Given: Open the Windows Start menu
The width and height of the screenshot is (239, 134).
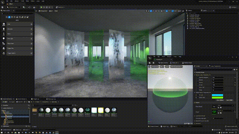Looking at the screenshot, I should [1, 133].
